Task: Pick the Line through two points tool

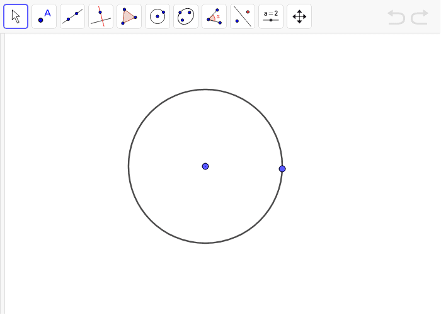Action: pyautogui.click(x=72, y=16)
